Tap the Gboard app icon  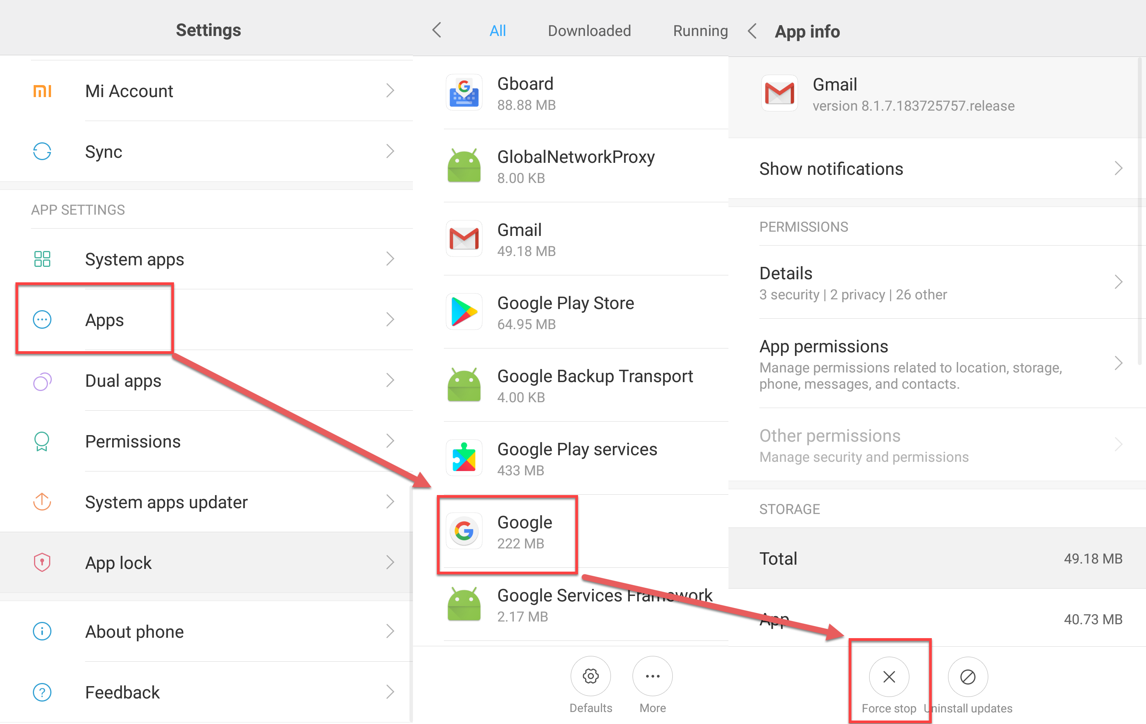(x=464, y=92)
